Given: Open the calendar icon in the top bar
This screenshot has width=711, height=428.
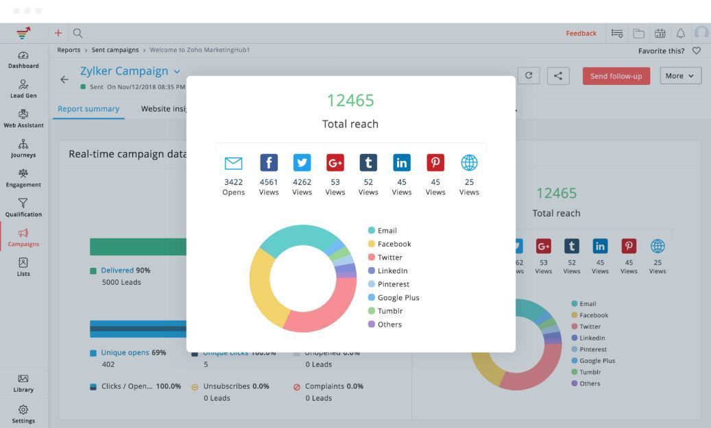Looking at the screenshot, I should [660, 33].
